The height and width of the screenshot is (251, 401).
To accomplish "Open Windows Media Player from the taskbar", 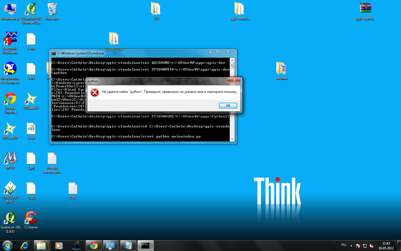I will pos(58,246).
